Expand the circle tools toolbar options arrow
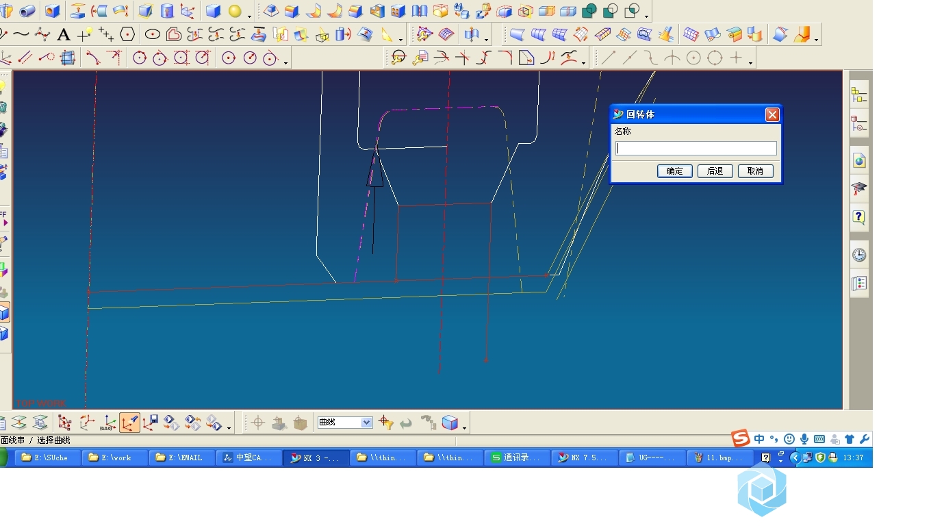The image size is (931, 526). point(286,62)
